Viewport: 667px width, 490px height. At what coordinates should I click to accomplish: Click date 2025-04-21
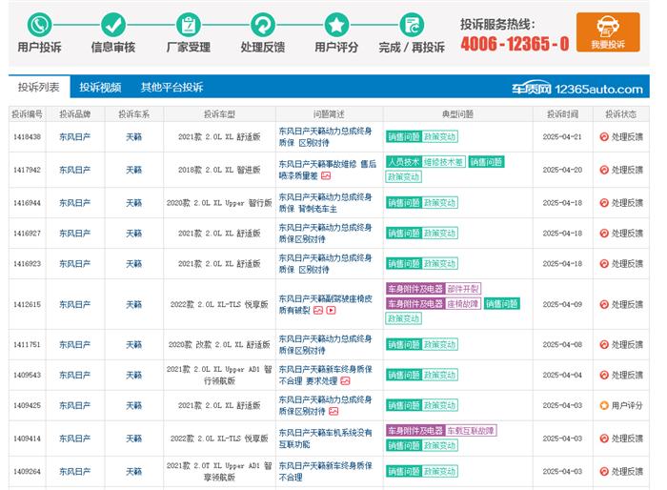(562, 136)
